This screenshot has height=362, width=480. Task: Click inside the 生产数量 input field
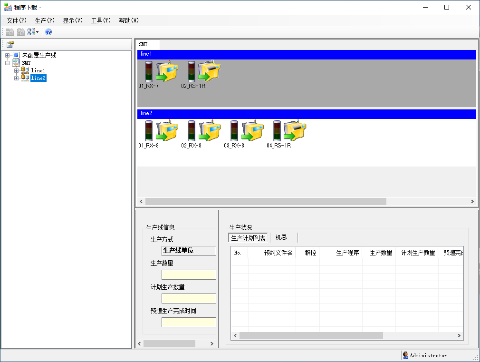click(x=188, y=274)
